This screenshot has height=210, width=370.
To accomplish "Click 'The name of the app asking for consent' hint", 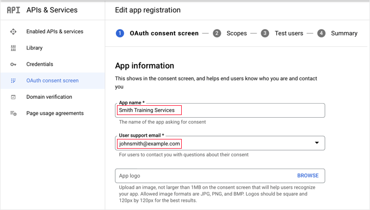I will tap(162, 122).
